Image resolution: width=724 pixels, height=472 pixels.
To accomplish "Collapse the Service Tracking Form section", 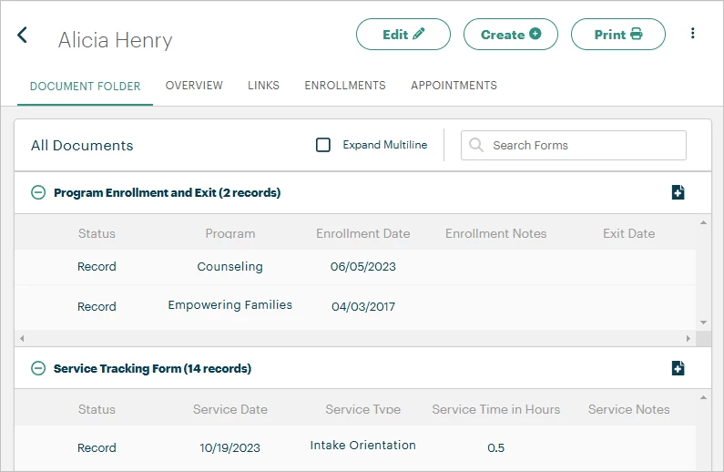I will 38,368.
